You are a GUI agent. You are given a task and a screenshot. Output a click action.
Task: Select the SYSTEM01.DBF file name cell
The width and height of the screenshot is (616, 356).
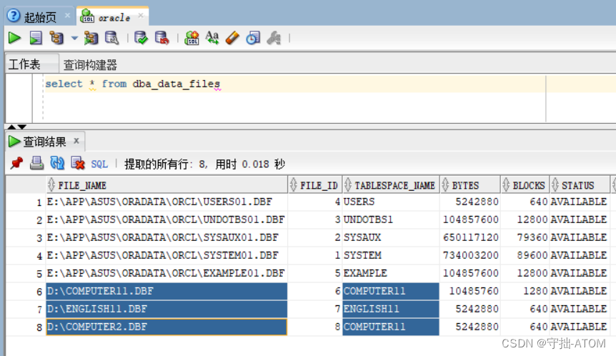(x=167, y=255)
